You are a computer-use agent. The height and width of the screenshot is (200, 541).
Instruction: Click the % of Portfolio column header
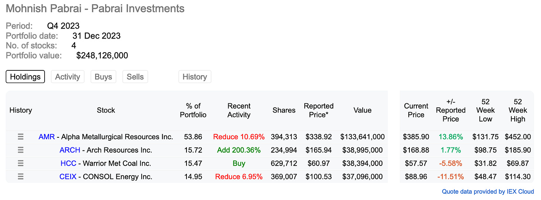click(x=193, y=110)
